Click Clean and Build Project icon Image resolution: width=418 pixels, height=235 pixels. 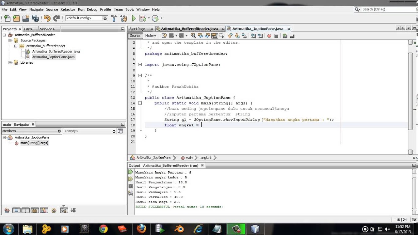[x=123, y=18]
